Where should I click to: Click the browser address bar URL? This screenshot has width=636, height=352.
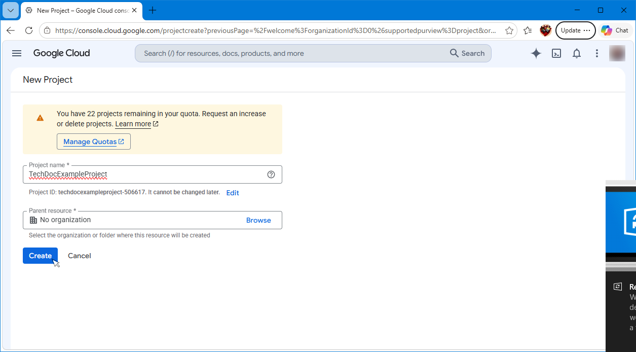point(276,30)
